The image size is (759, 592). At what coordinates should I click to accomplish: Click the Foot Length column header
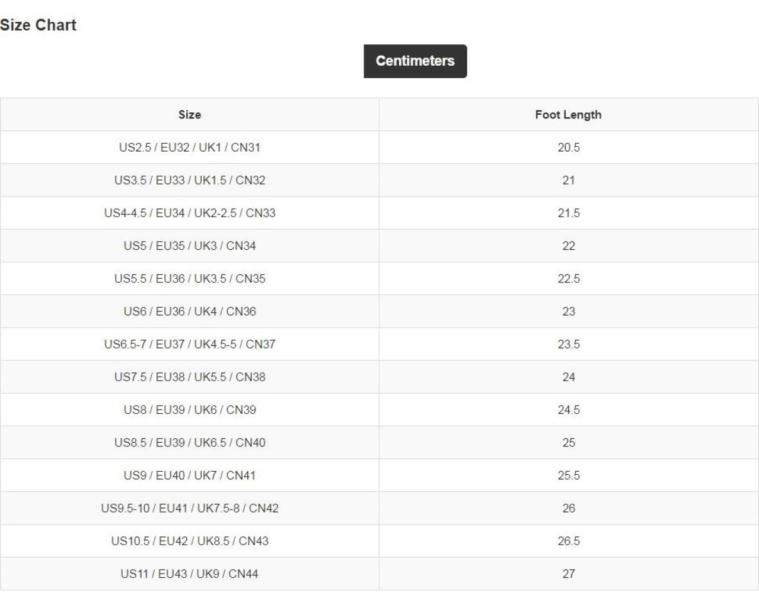[568, 115]
